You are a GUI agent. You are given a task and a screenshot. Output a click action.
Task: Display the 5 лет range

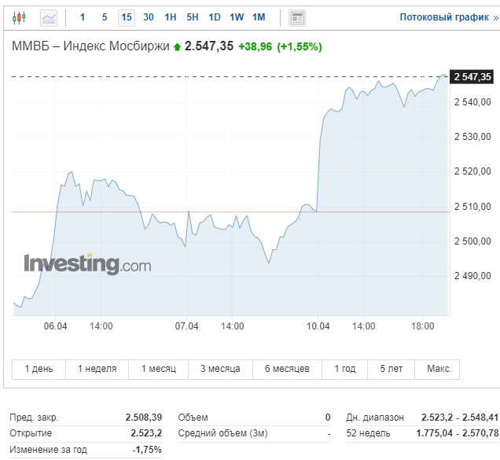point(392,369)
